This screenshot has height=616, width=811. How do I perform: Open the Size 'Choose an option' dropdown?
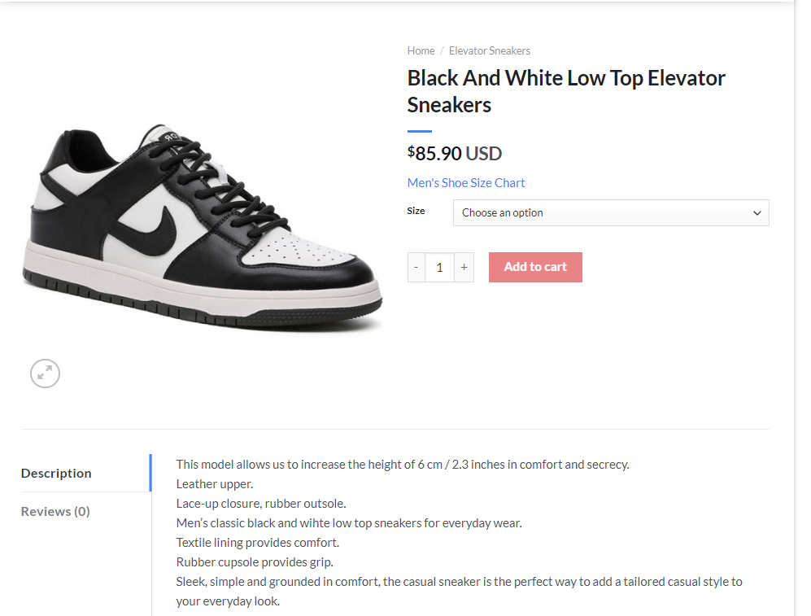point(610,212)
